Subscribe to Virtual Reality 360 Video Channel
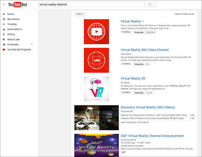This screenshot has width=202, height=157. 139,64
